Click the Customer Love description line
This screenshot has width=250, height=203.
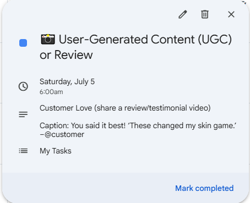[x=125, y=108]
